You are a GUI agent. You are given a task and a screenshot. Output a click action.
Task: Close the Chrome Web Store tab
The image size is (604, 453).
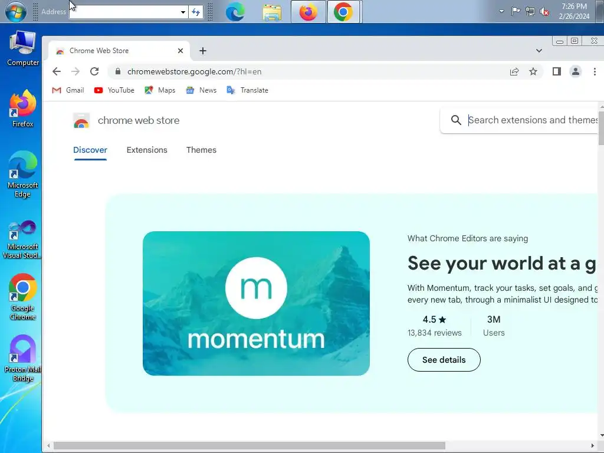coord(180,51)
